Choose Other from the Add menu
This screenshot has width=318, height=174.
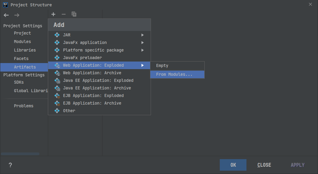tap(99, 111)
